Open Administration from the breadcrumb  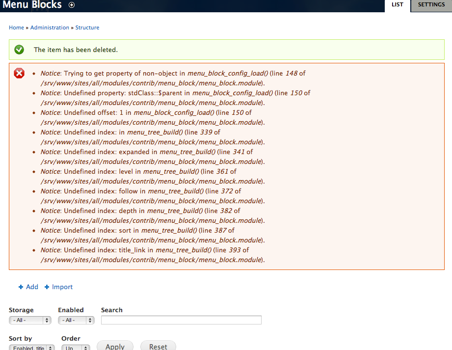(x=49, y=27)
